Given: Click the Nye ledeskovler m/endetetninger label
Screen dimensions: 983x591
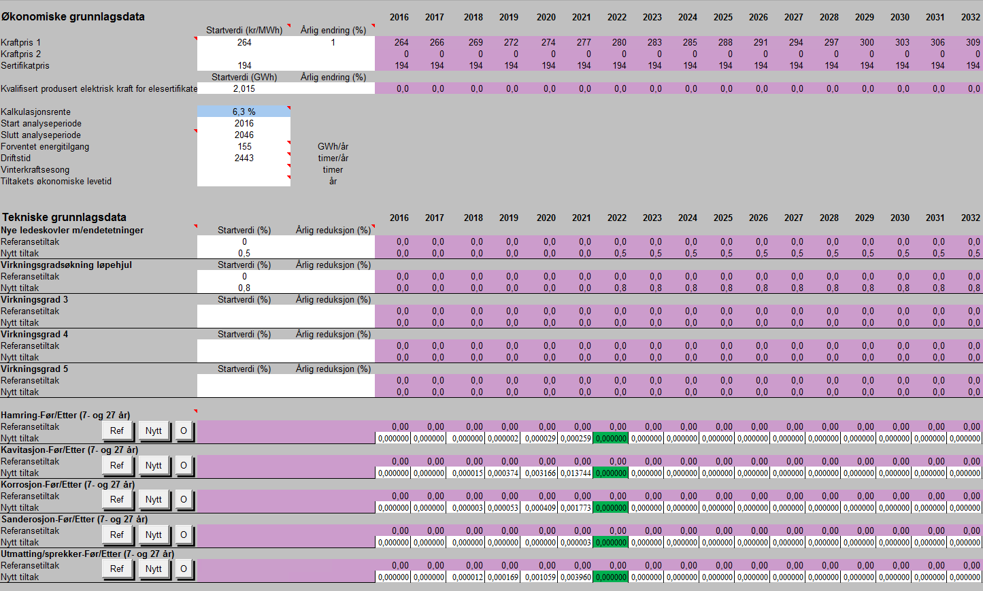Looking at the screenshot, I should [x=72, y=230].
